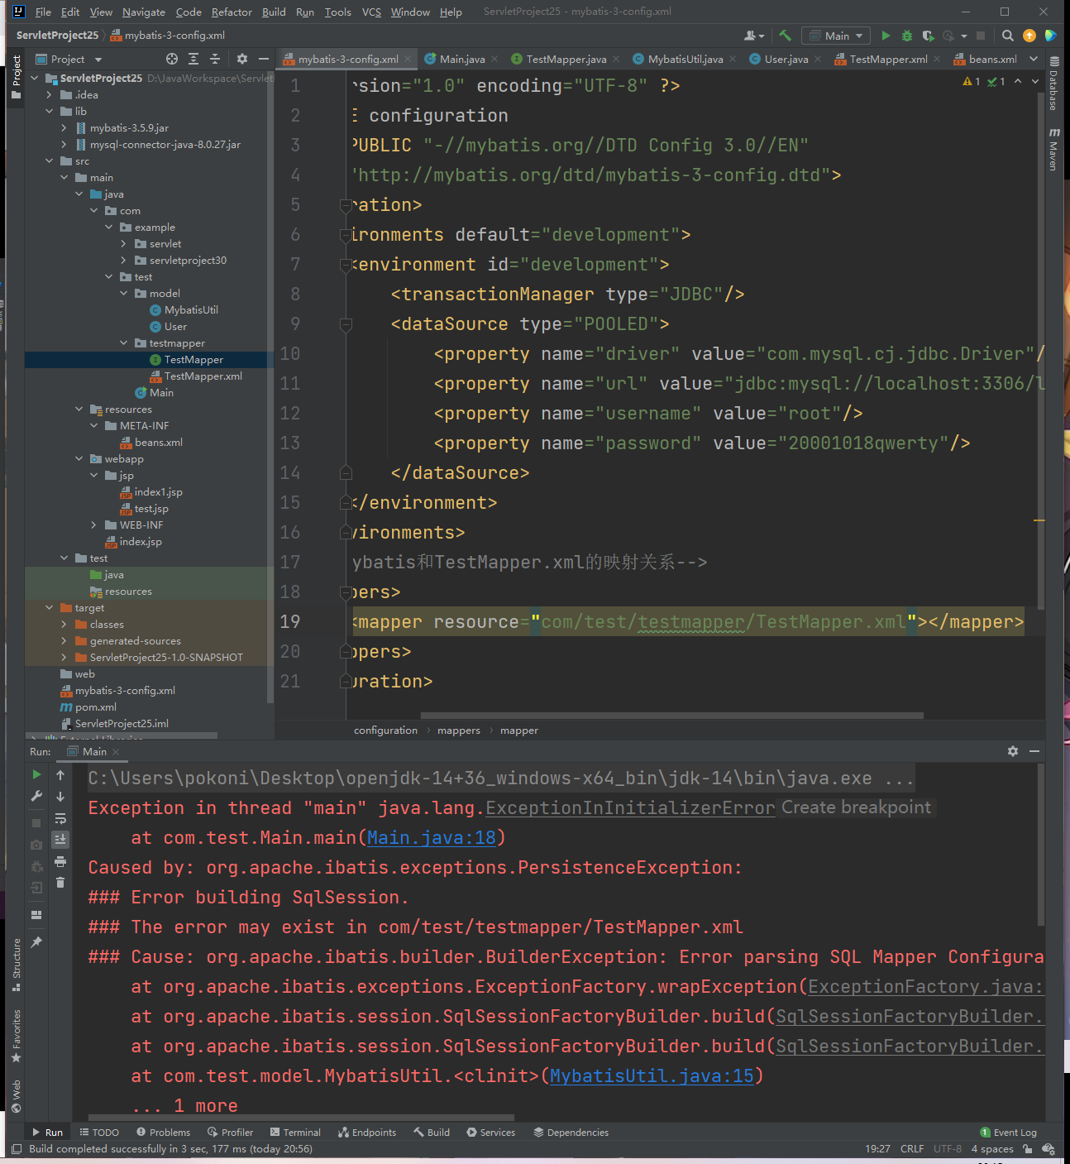This screenshot has height=1164, width=1070.
Task: Rerun Main using green arrow in Run panel
Action: pyautogui.click(x=36, y=774)
